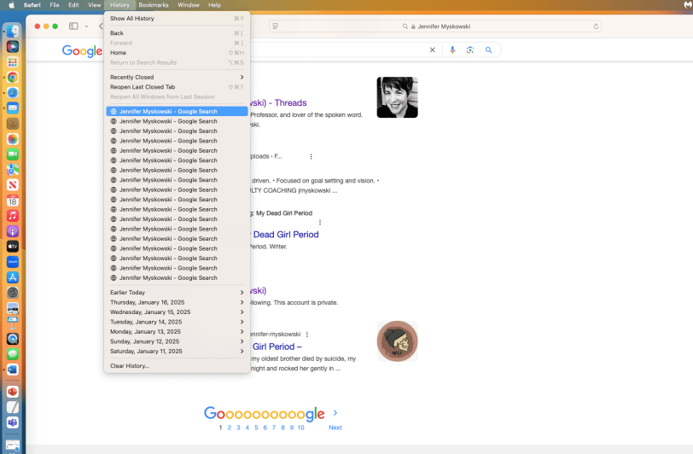693x454 pixels.
Task: Expand Saturday, January 11, 2025 history
Action: pyautogui.click(x=177, y=352)
